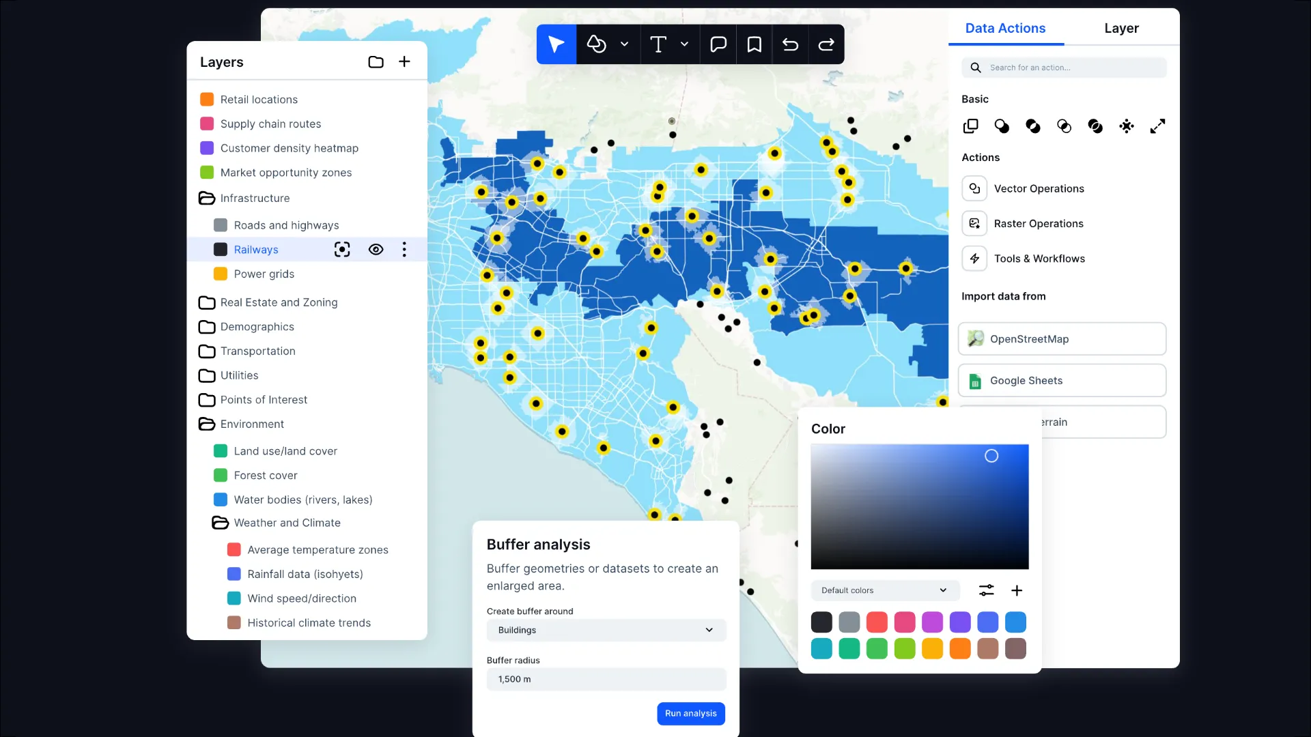1311x737 pixels.
Task: Open the Default colors dropdown
Action: click(x=884, y=590)
